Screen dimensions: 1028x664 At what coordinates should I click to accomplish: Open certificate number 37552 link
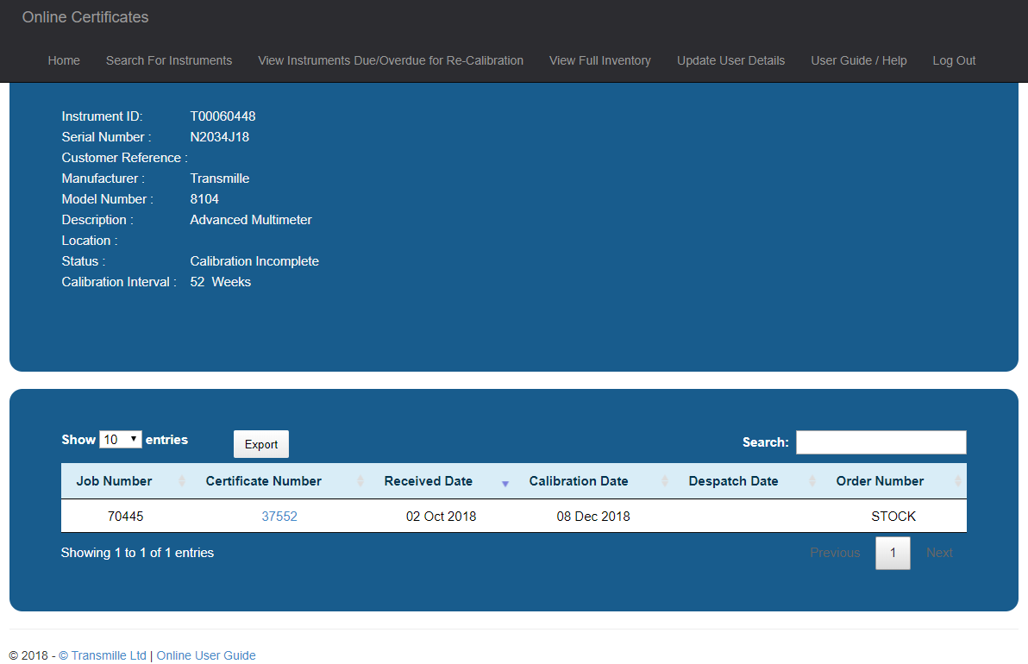(279, 517)
